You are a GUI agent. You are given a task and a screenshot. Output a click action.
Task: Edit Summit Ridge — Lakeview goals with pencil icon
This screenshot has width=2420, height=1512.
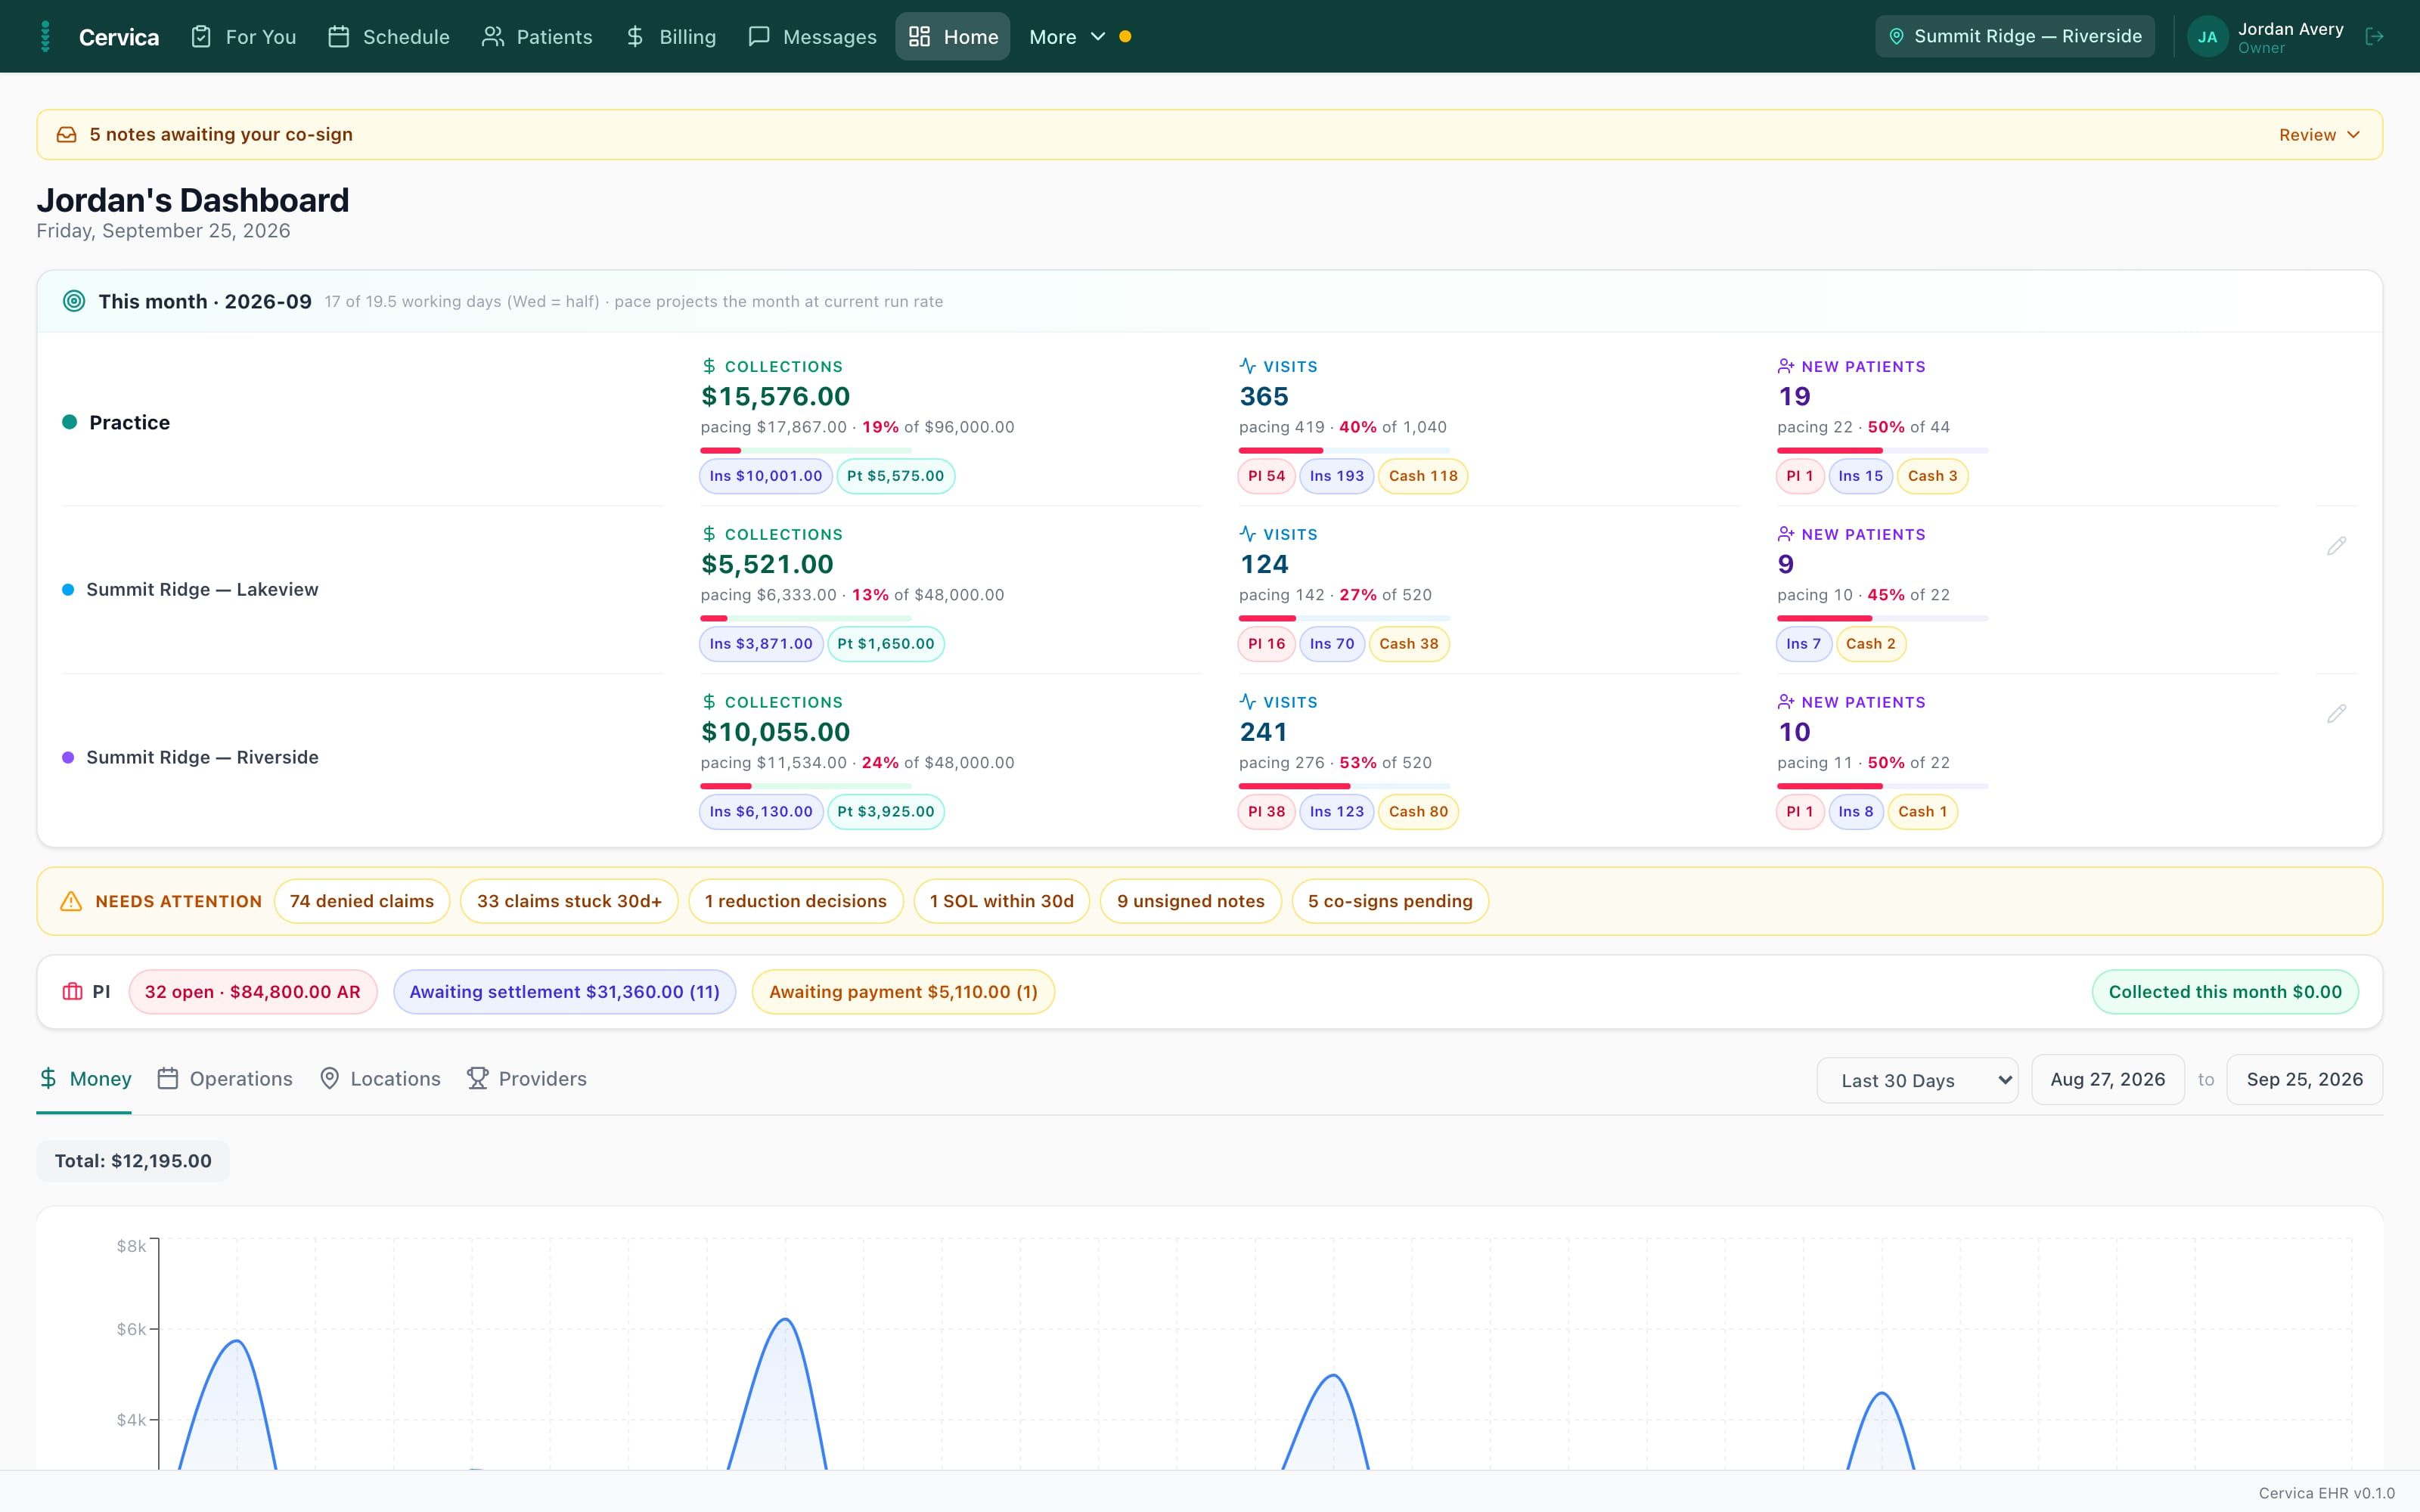2336,546
